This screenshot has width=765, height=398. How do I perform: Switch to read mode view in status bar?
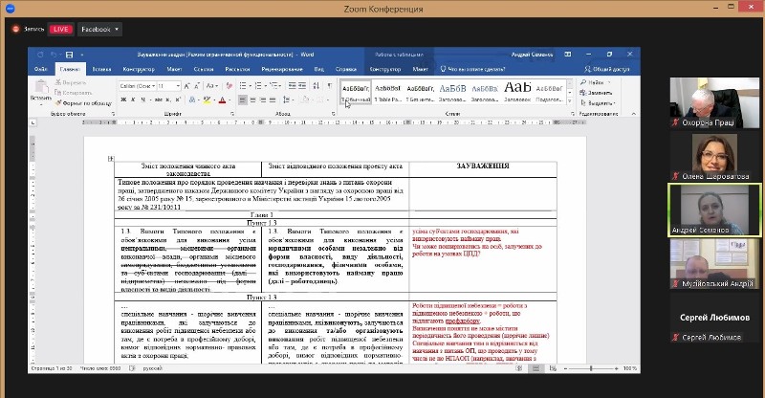[x=519, y=368]
